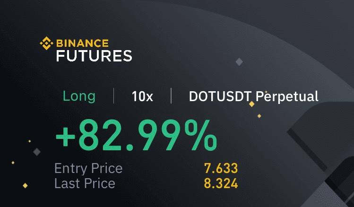Click the gray diamond left of percentage
This screenshot has height=207, width=354.
(x=37, y=152)
